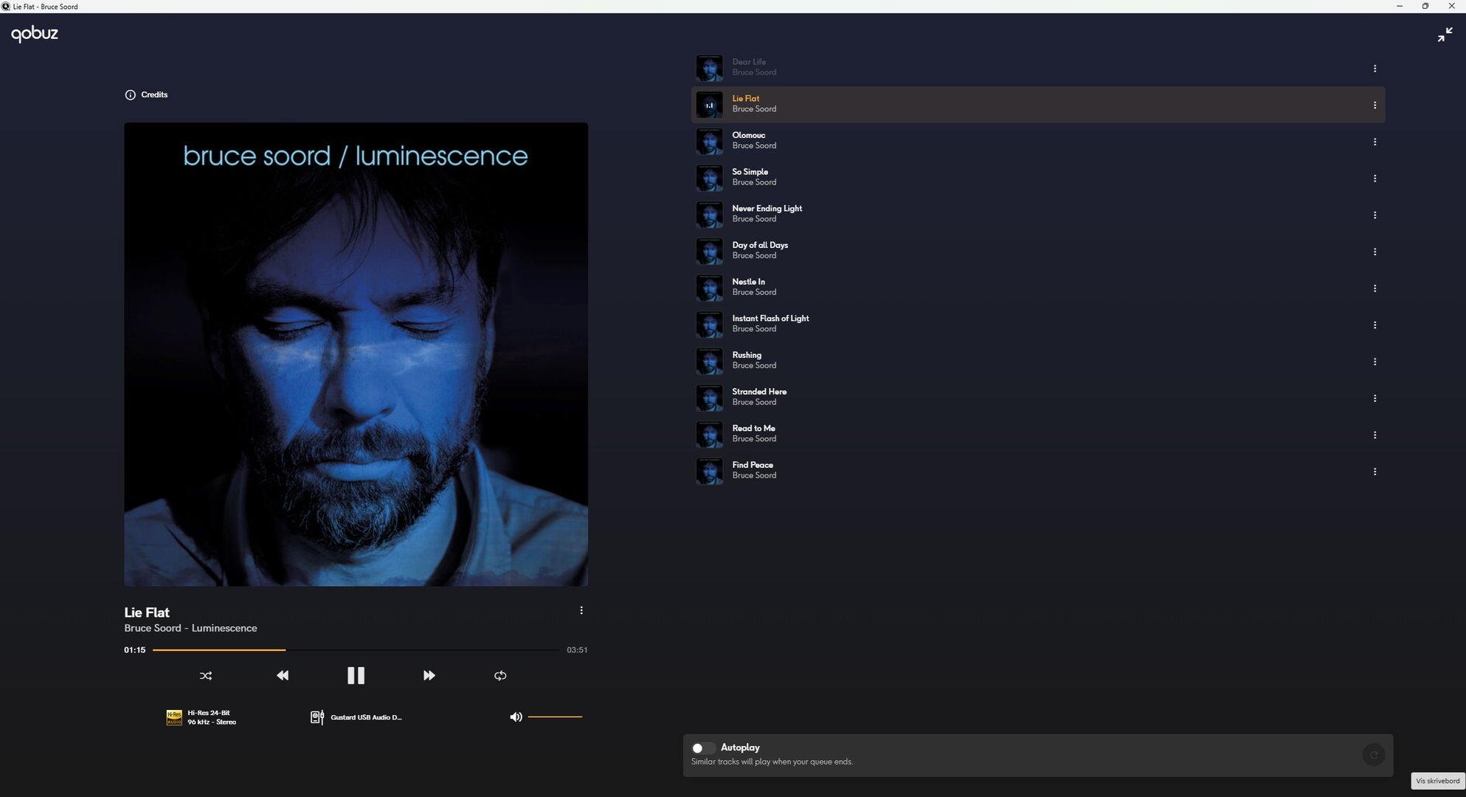This screenshot has width=1466, height=797.
Task: Play Olomouc from the queue
Action: 1038,141
